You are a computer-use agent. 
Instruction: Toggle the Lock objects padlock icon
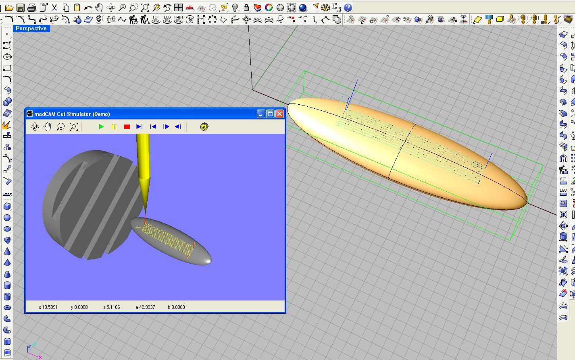tap(246, 8)
